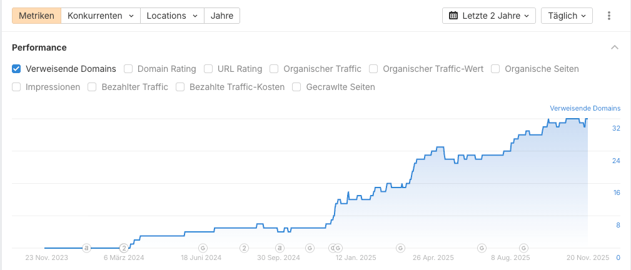Select the Jahre tab

[x=222, y=16]
